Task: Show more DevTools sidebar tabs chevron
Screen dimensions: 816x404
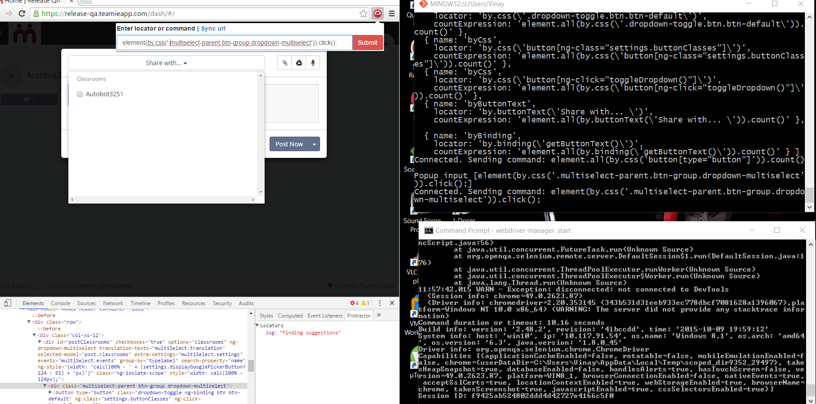Action: pyautogui.click(x=379, y=315)
